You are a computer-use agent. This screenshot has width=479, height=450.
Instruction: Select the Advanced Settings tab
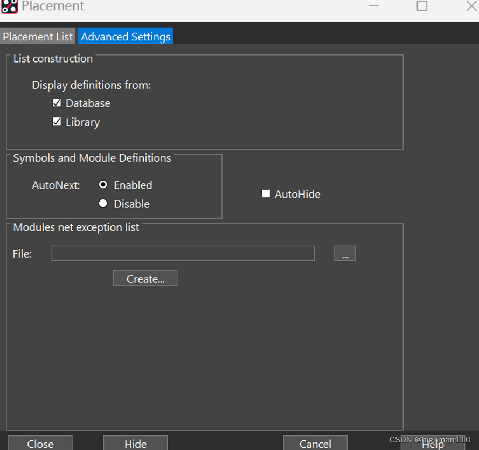tap(126, 37)
